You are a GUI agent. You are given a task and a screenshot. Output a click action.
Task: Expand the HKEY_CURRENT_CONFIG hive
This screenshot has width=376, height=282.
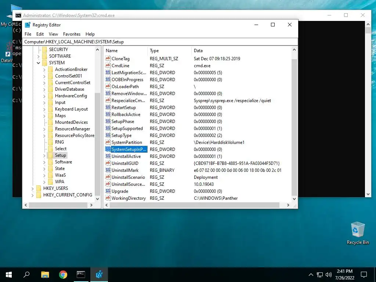click(33, 195)
